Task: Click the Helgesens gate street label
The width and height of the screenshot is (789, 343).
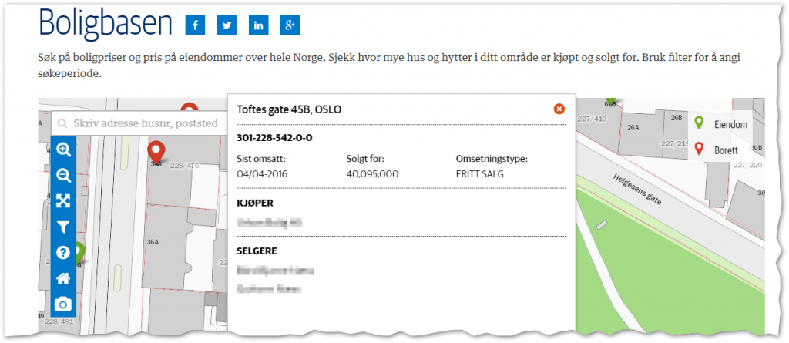Action: coord(637,189)
